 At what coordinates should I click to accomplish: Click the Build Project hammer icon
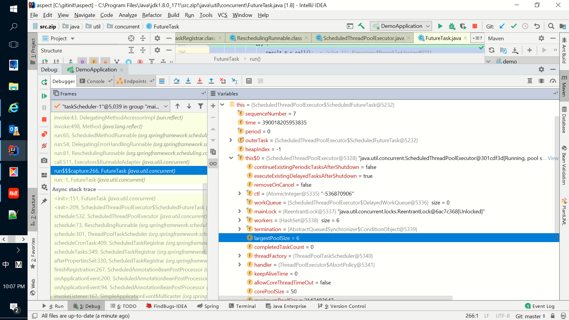(x=361, y=26)
